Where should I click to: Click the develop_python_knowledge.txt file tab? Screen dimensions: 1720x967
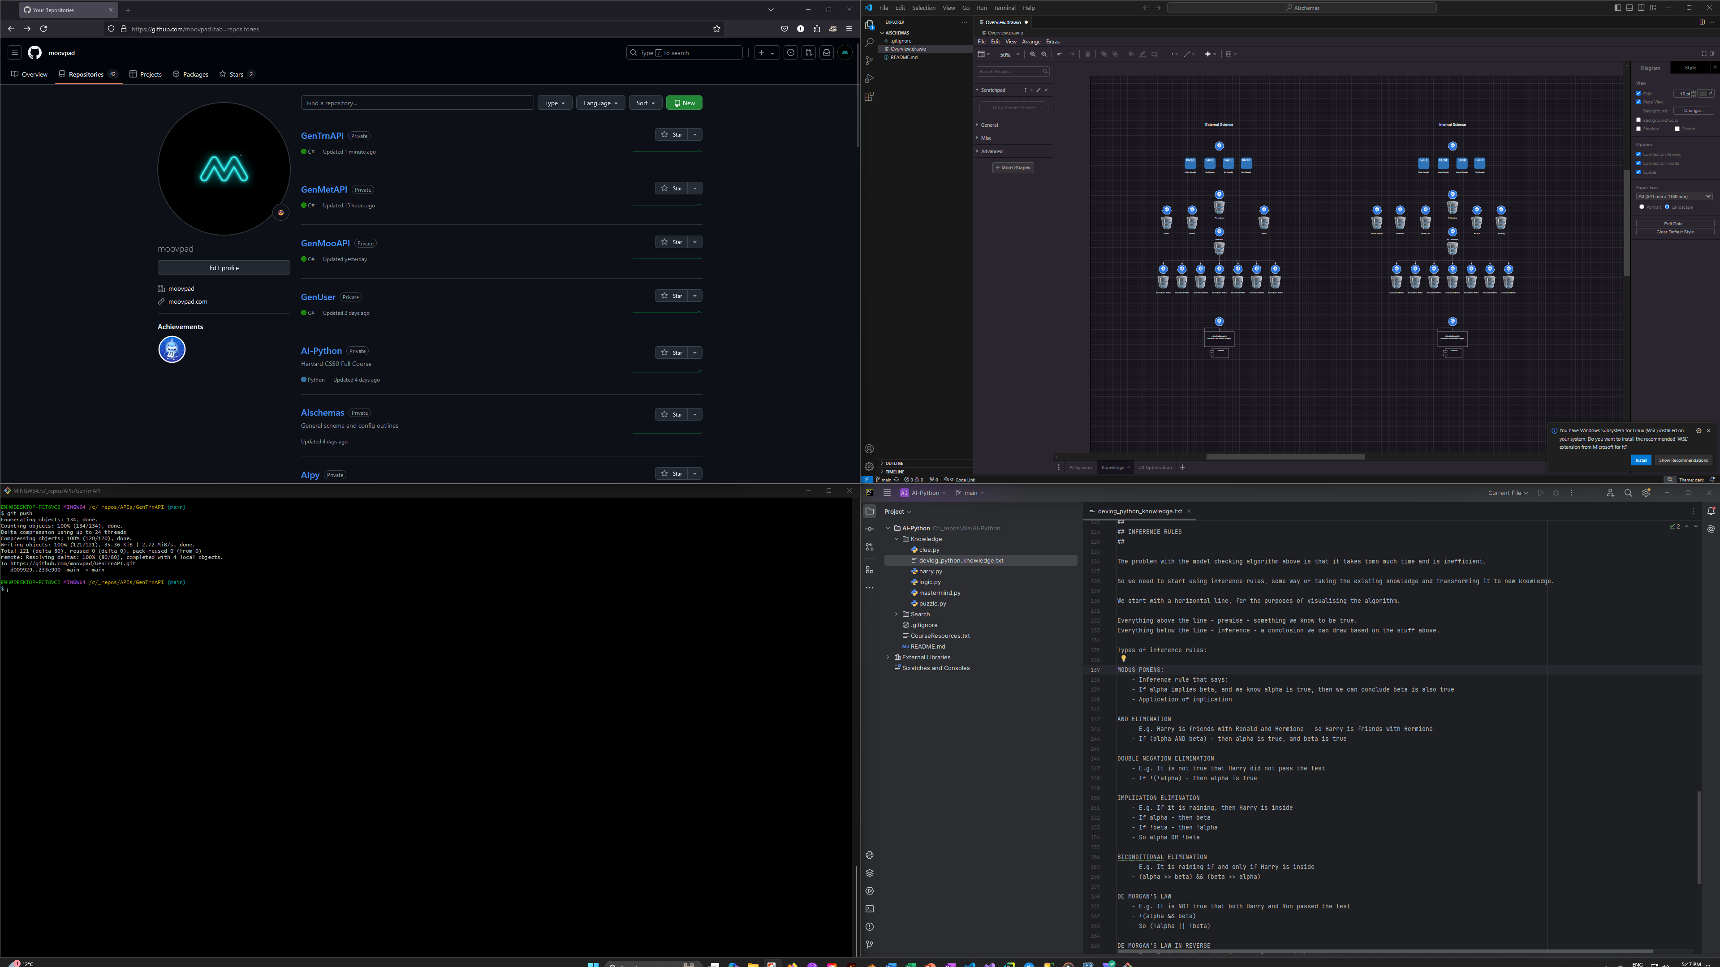(x=1139, y=510)
